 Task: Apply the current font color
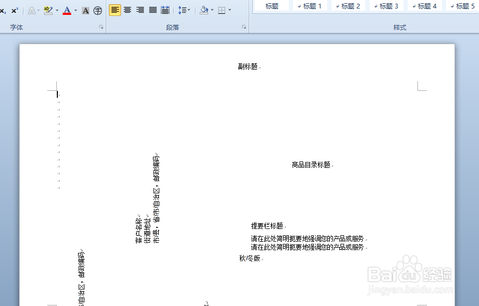[x=66, y=9]
